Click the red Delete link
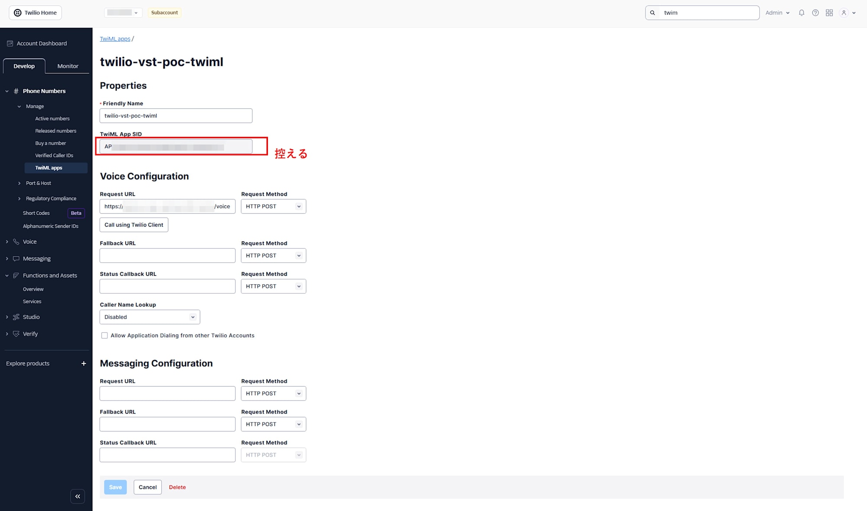Screen dimensions: 867x511 [177, 487]
